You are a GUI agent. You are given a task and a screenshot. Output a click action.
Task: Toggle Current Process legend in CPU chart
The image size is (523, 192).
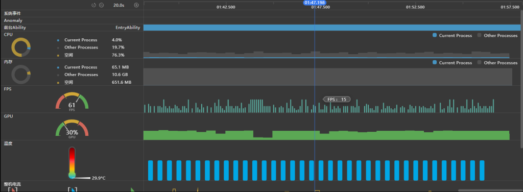[453, 35]
